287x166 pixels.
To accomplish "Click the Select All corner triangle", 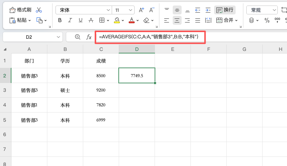I will 5,49.
